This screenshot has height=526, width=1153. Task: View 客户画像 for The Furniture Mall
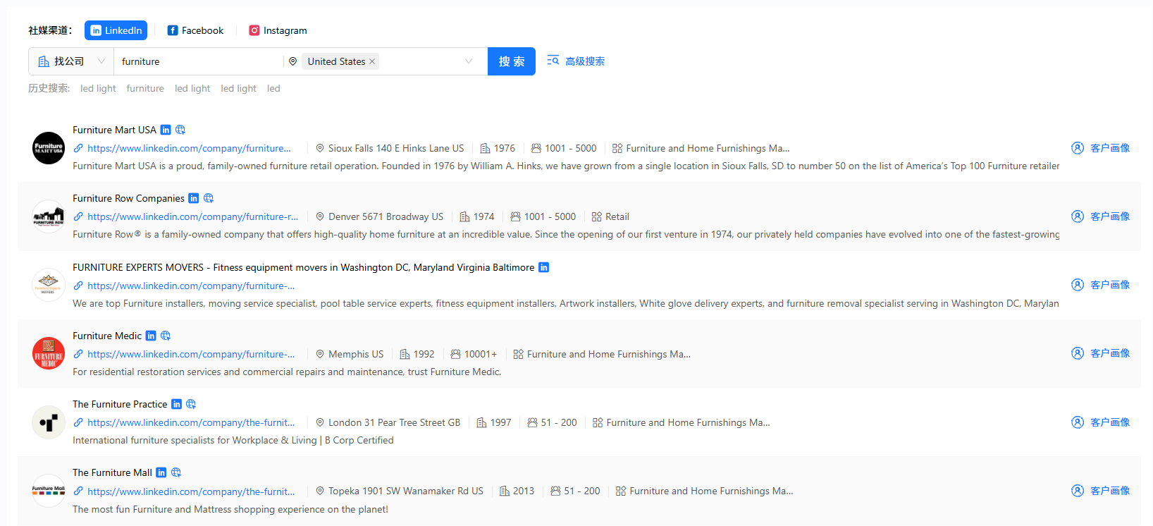(x=1101, y=491)
